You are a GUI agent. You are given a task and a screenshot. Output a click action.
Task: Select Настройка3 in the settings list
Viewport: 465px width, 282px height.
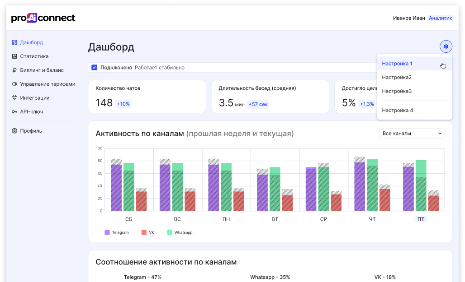[397, 91]
